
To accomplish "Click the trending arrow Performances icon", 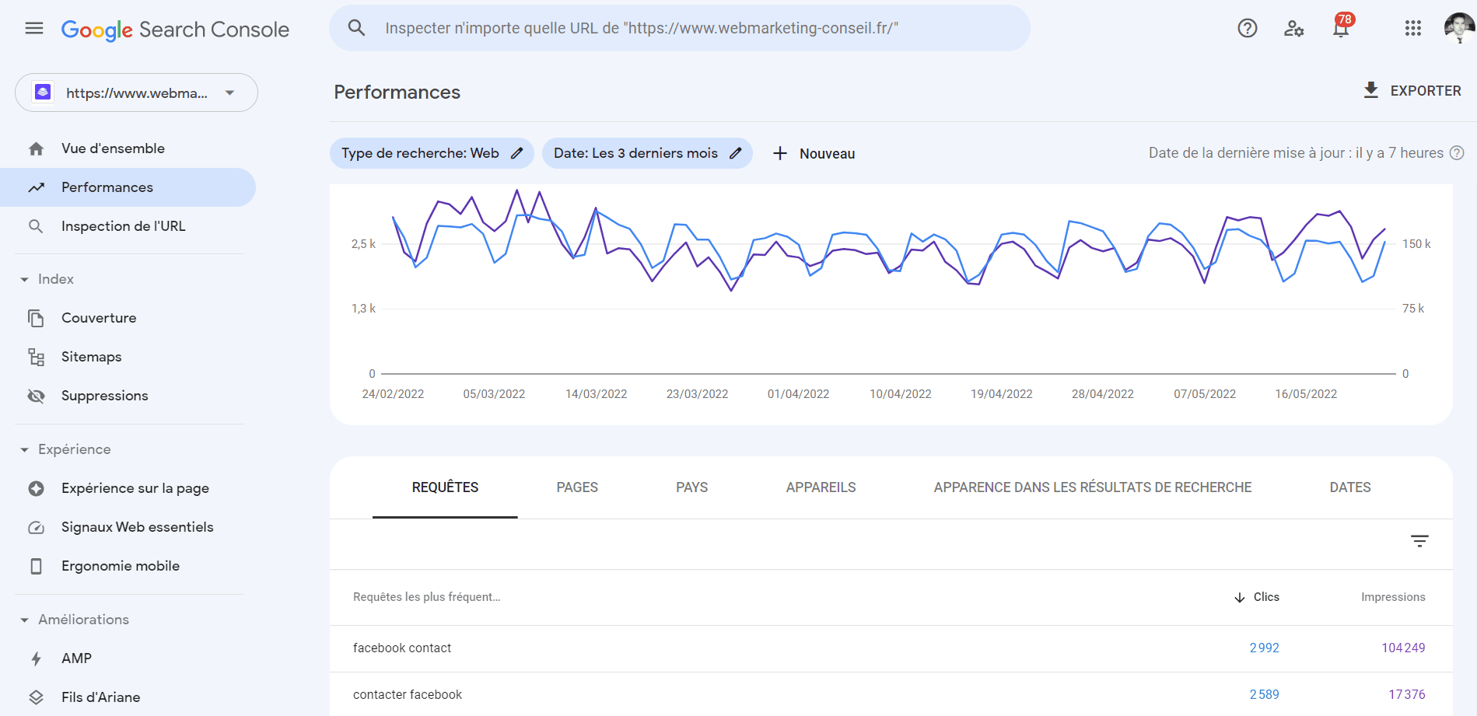I will tap(36, 187).
